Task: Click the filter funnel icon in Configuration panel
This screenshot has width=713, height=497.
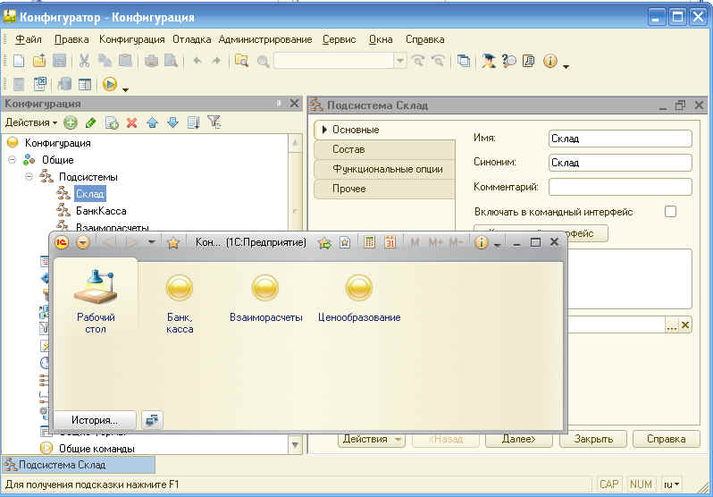Action: (x=214, y=122)
